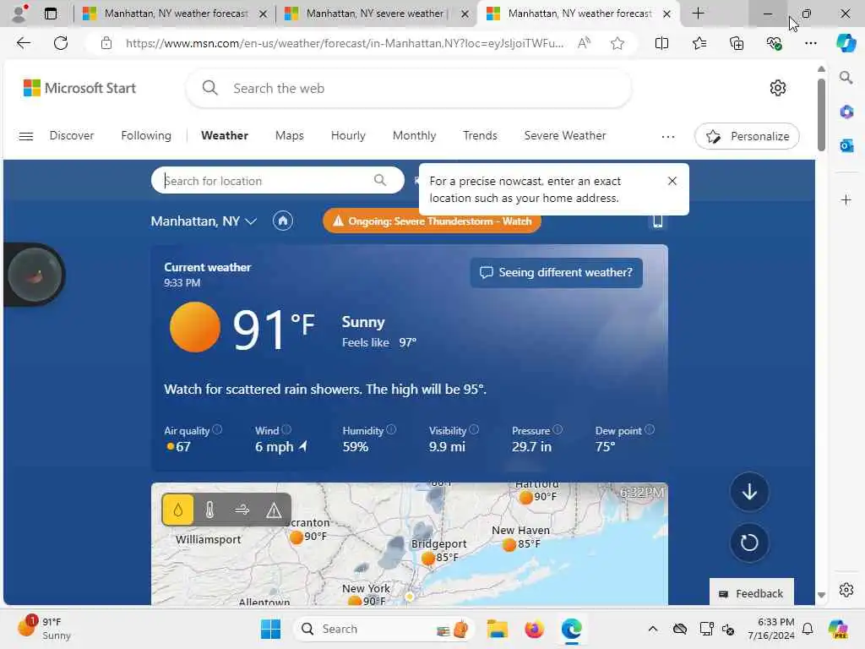
Task: Open Edge Settings and more ellipsis
Action: click(810, 43)
